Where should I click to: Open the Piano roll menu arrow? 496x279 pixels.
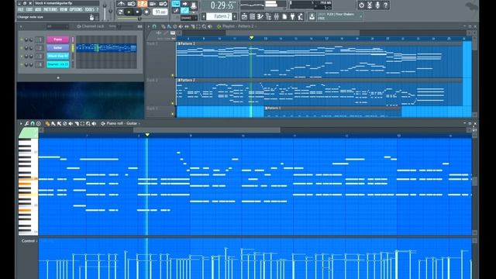pos(21,124)
